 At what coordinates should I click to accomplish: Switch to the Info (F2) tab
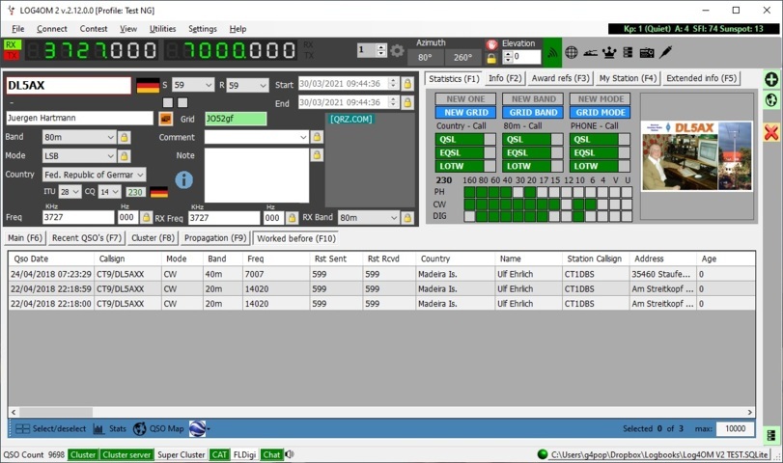click(x=505, y=78)
